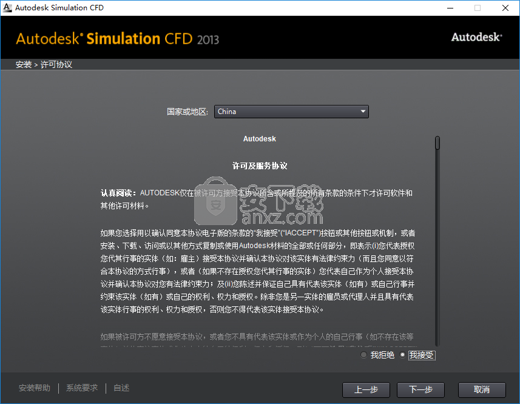Click the Autodesk heading in the license text

pyautogui.click(x=259, y=139)
